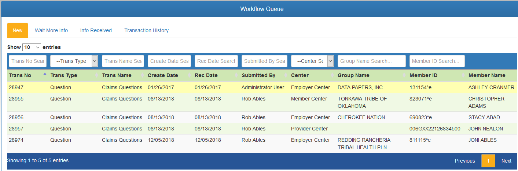518x171 pixels.
Task: Open the Show entries count dropdown
Action: tap(32, 47)
